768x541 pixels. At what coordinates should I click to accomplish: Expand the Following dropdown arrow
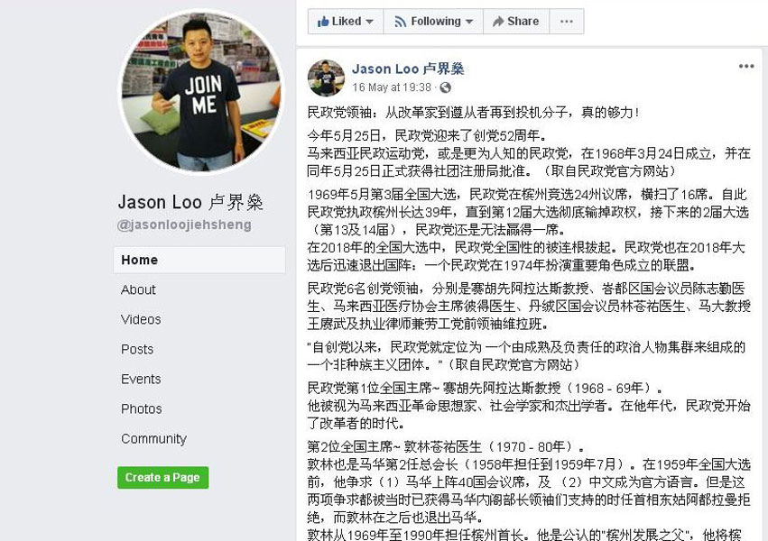[469, 22]
